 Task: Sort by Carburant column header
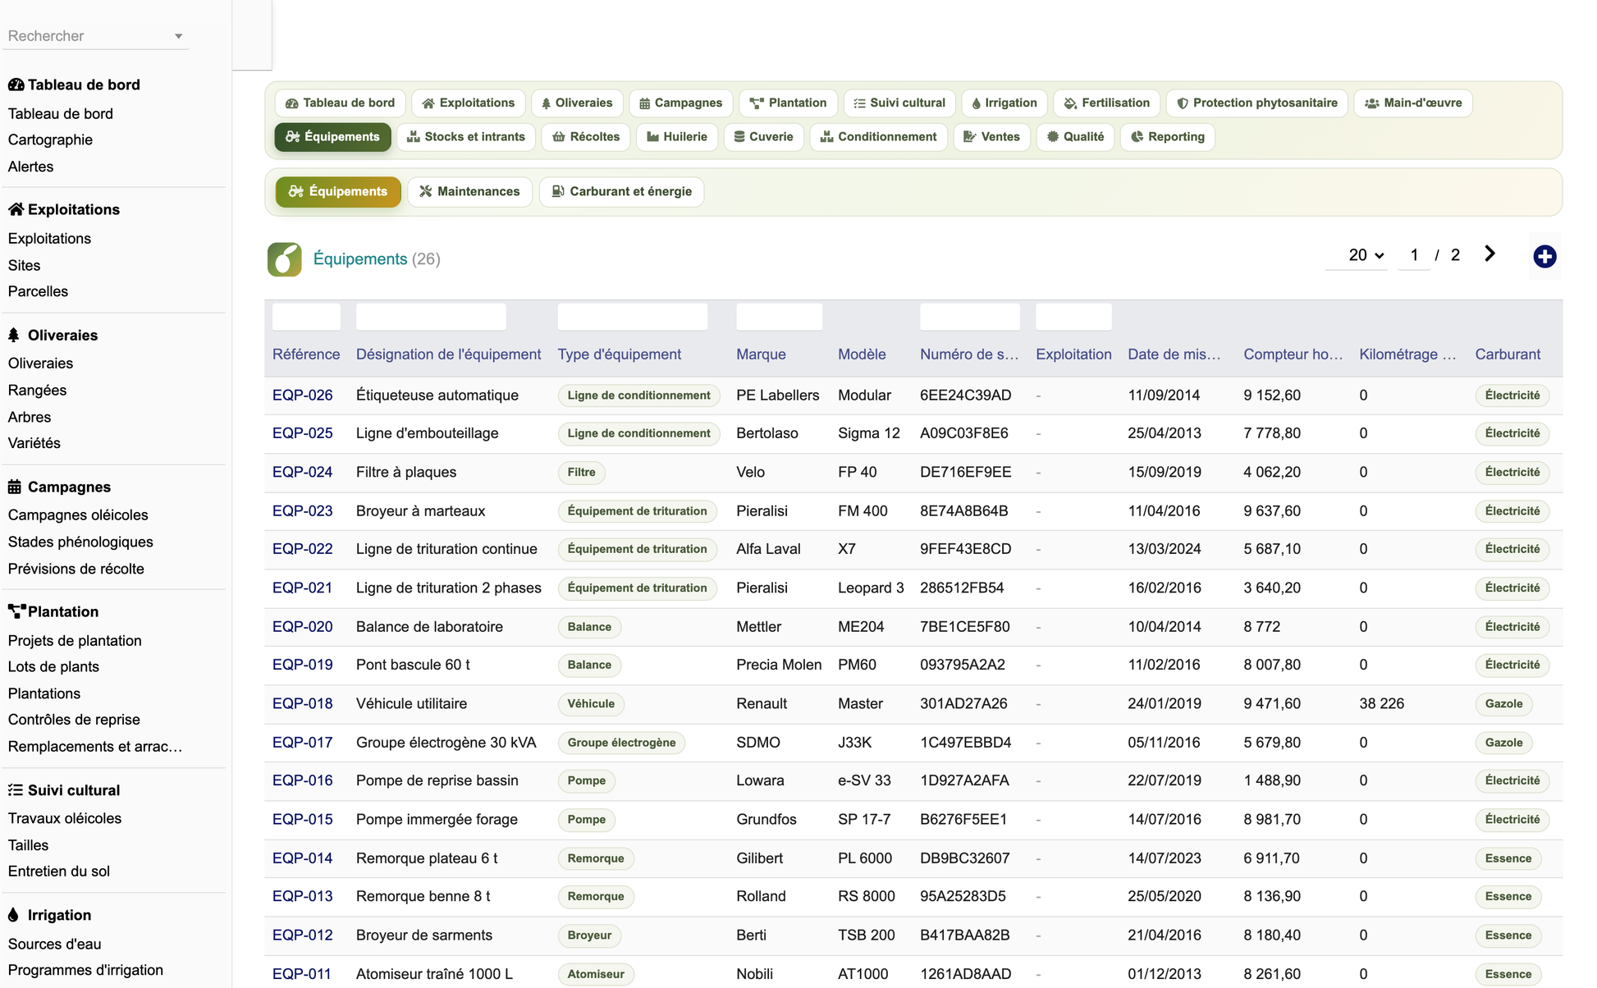pos(1508,354)
